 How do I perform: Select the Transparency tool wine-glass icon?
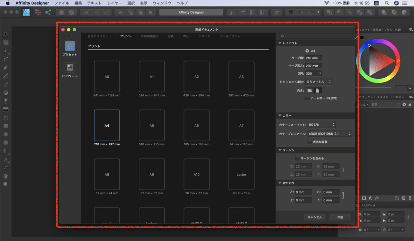pyautogui.click(x=6, y=101)
